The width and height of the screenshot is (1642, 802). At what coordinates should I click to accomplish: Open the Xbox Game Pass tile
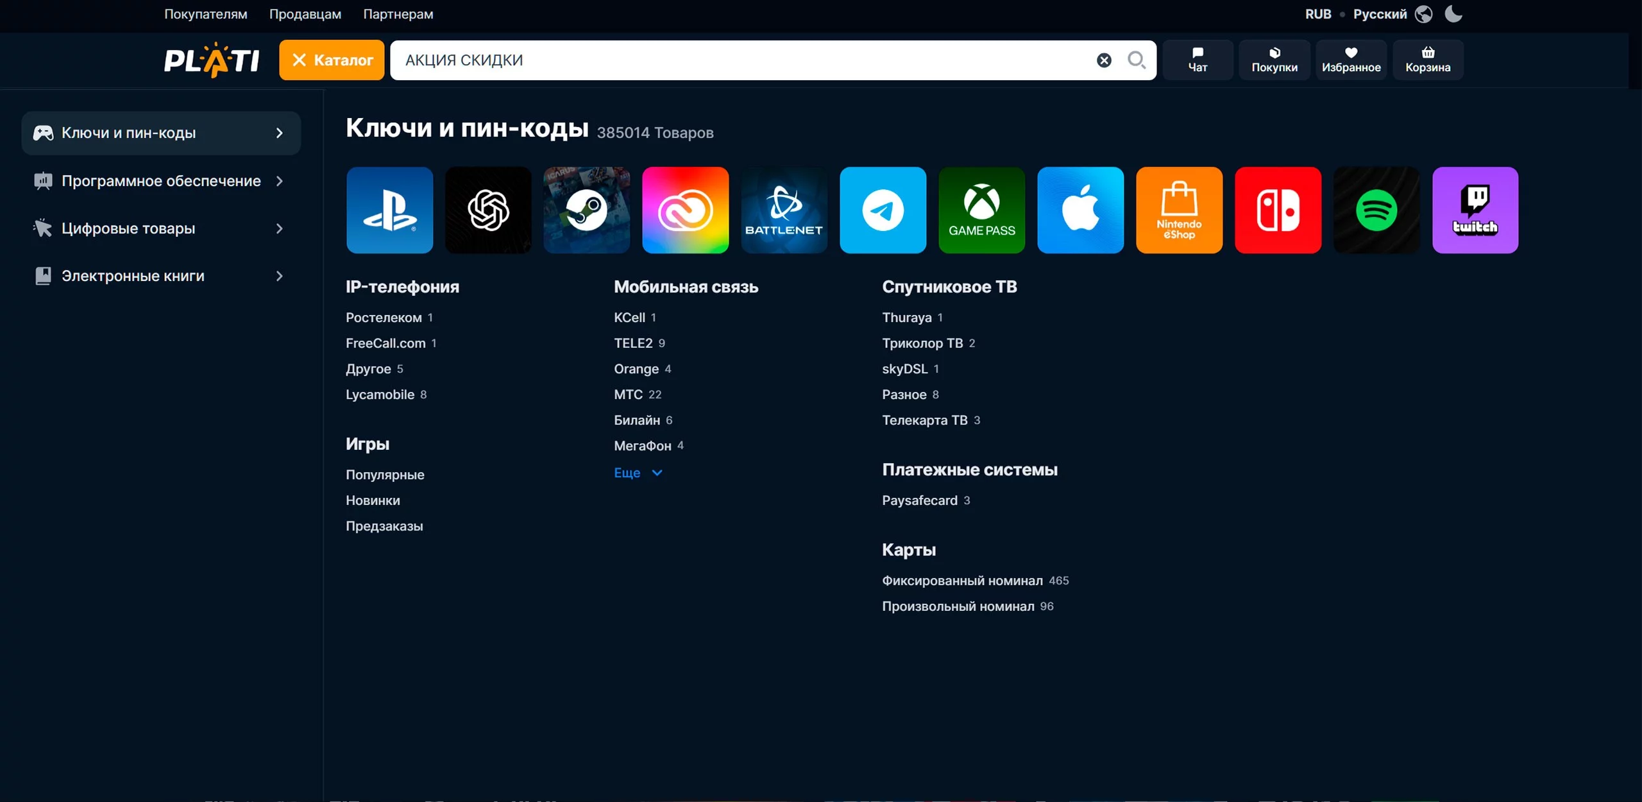pos(981,210)
